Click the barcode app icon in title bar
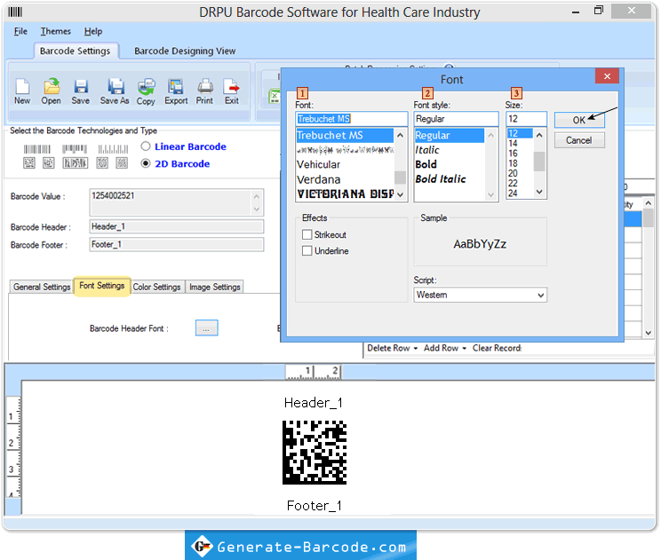Viewport: 661px width, 560px height. pyautogui.click(x=15, y=12)
